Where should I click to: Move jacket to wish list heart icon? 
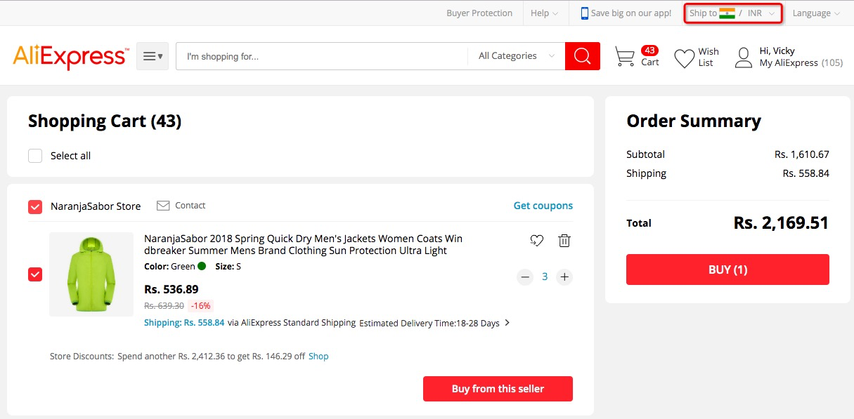pos(536,241)
